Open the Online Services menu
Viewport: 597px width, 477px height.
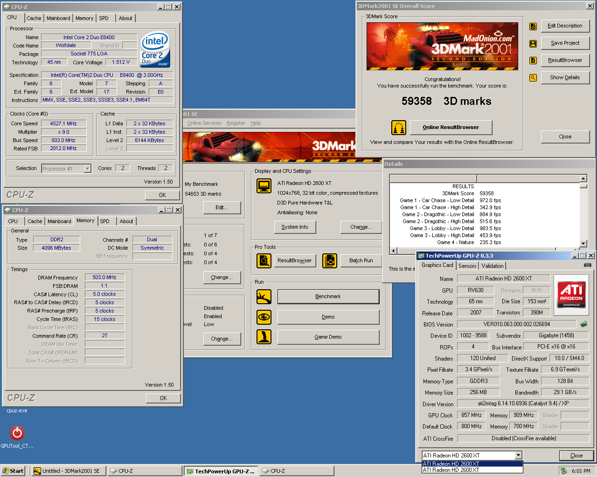204,123
